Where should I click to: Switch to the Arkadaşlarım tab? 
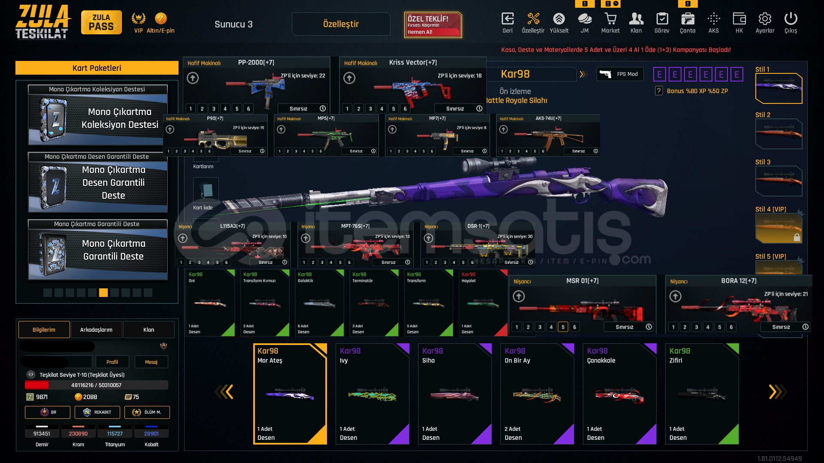(x=96, y=330)
